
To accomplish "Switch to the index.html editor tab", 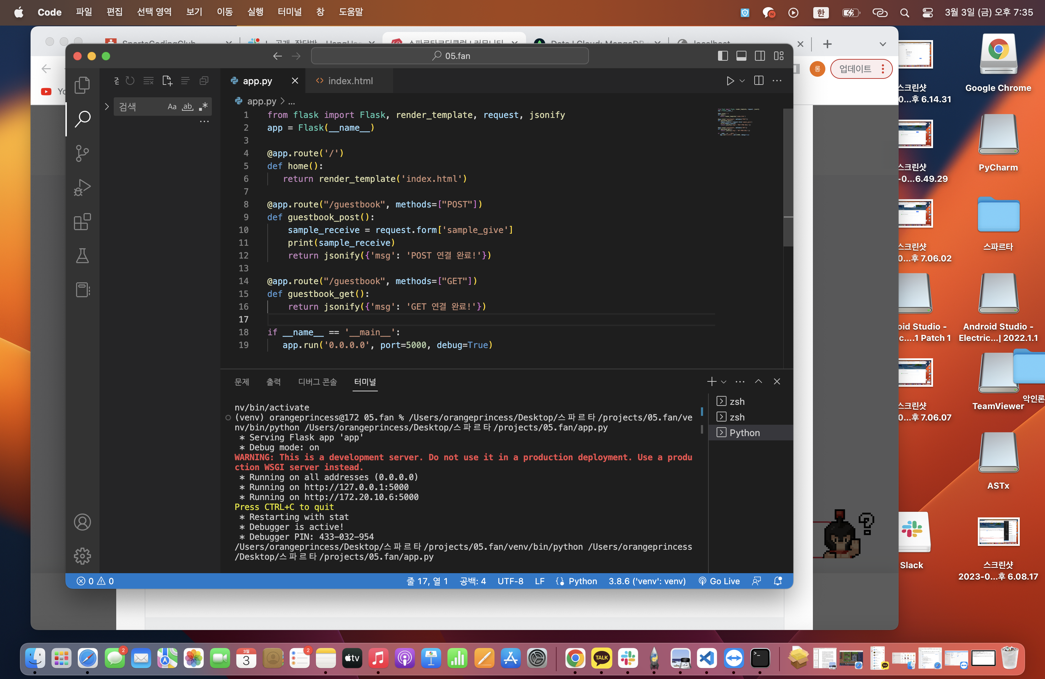I will pyautogui.click(x=349, y=81).
